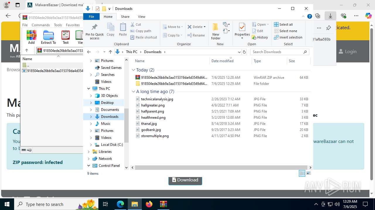Click navigation pane vertical scrollbar
Screen dimensions: 375x210
pyautogui.click(x=127, y=125)
